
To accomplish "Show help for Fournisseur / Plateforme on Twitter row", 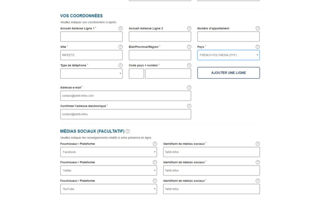I will click(155, 162).
